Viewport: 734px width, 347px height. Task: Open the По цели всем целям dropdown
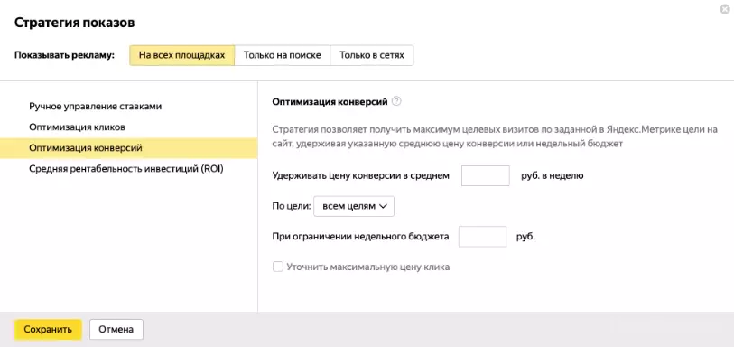click(354, 206)
